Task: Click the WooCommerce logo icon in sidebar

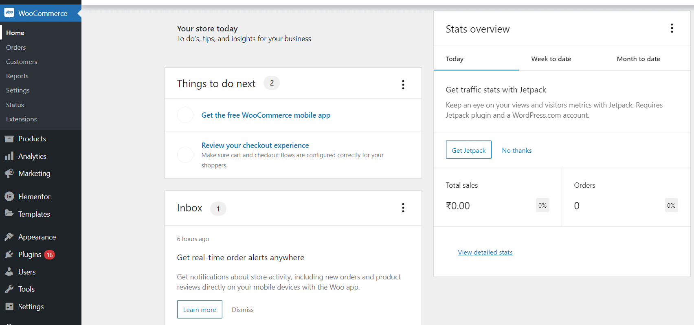Action: 9,13
